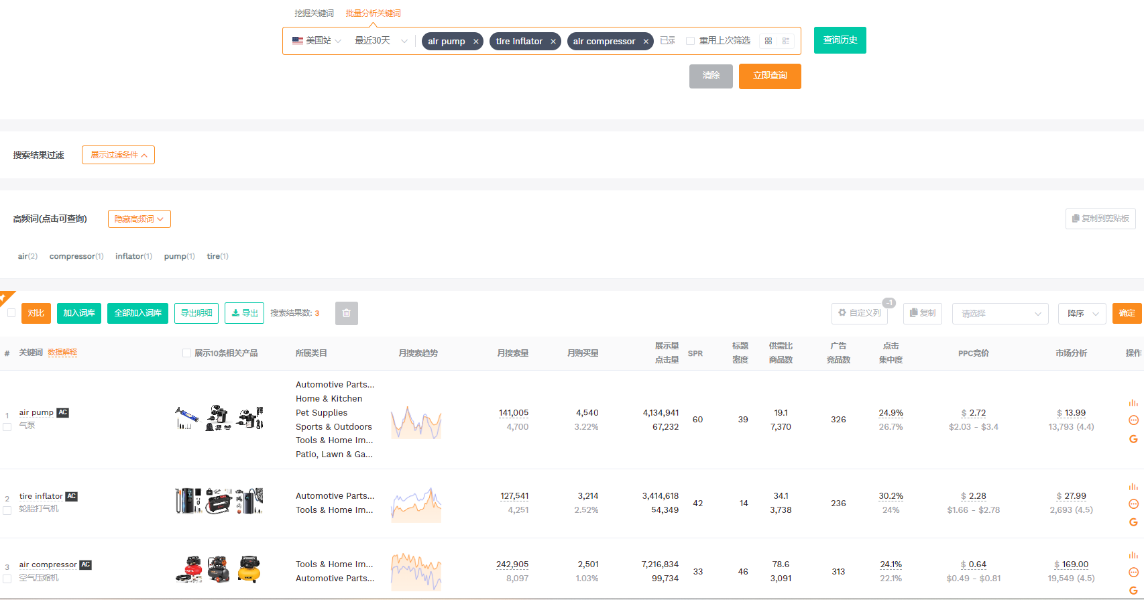Copy high-frequency words to clipboard
The height and width of the screenshot is (600, 1144).
(1100, 219)
